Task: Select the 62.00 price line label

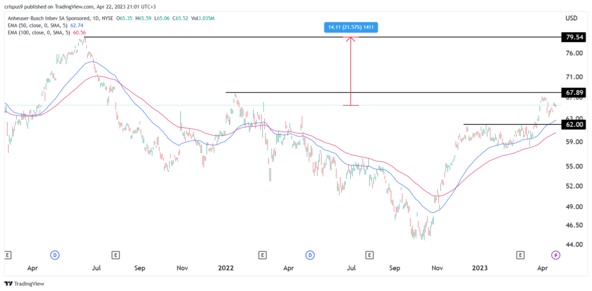Action: coord(575,124)
